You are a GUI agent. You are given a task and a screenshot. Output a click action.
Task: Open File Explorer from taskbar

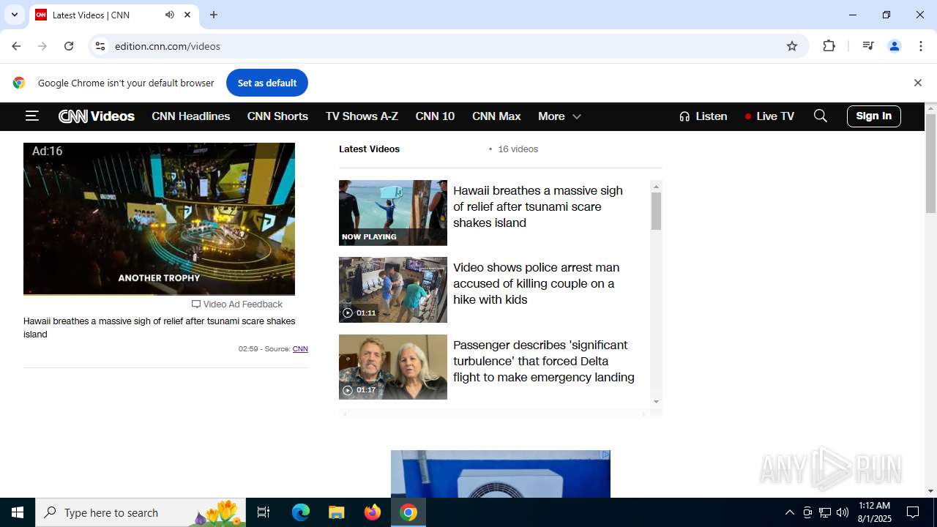pyautogui.click(x=337, y=512)
